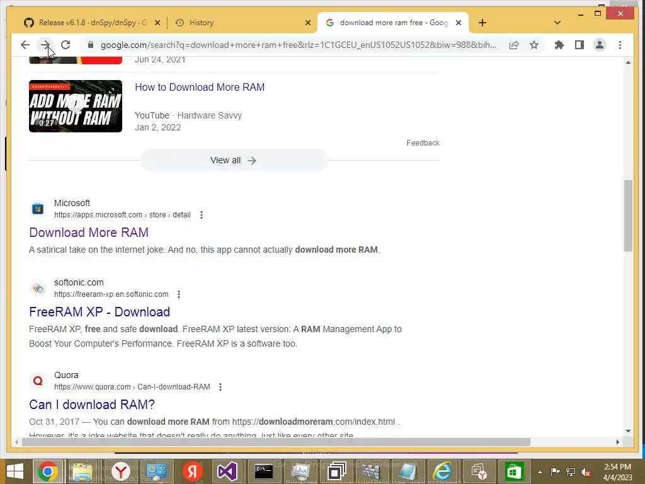Show hidden system tray icons
The image size is (645, 484).
coord(540,472)
